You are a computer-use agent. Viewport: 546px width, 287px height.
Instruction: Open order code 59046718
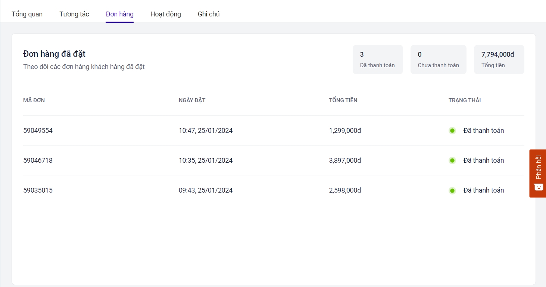pos(38,160)
